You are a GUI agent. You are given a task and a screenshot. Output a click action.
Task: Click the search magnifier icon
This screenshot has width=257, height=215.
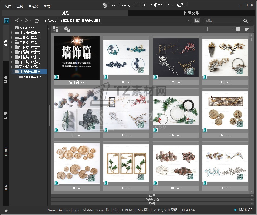(x=245, y=21)
